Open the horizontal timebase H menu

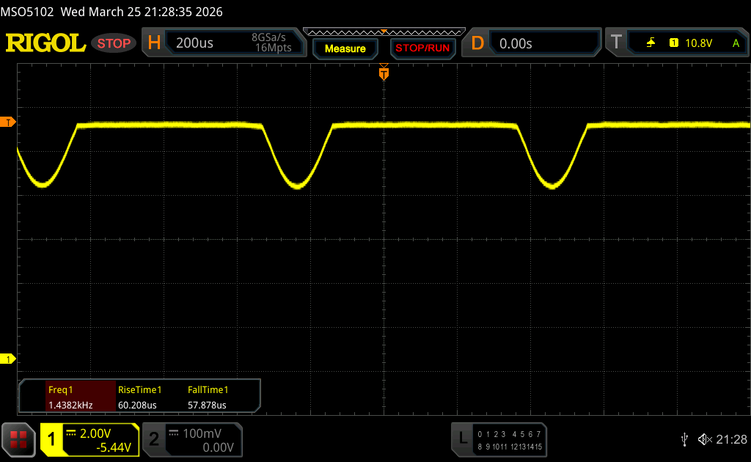pyautogui.click(x=154, y=43)
